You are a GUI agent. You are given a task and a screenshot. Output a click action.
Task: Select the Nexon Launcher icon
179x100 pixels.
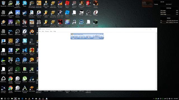click(x=3, y=61)
